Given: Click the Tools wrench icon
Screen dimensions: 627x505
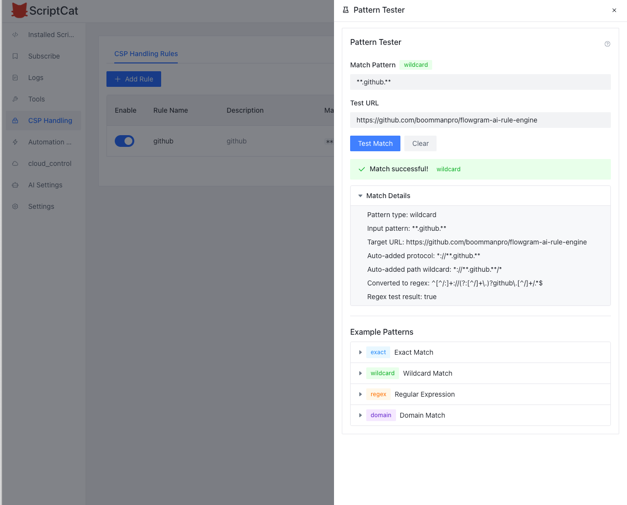Looking at the screenshot, I should pyautogui.click(x=15, y=99).
